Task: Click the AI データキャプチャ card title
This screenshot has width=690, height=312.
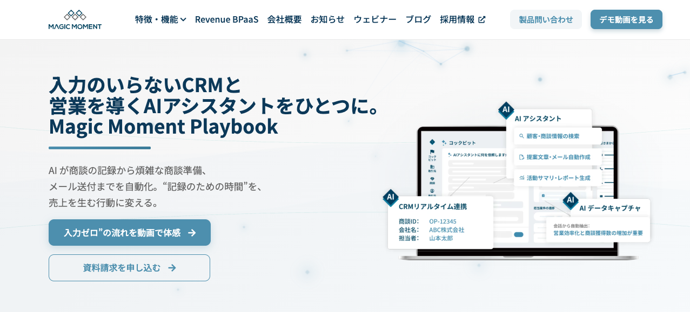Action: coord(610,208)
